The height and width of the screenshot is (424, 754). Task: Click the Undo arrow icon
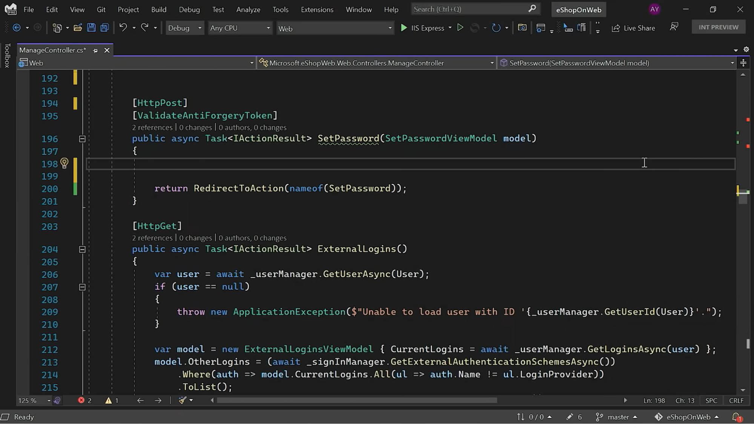[x=123, y=27]
